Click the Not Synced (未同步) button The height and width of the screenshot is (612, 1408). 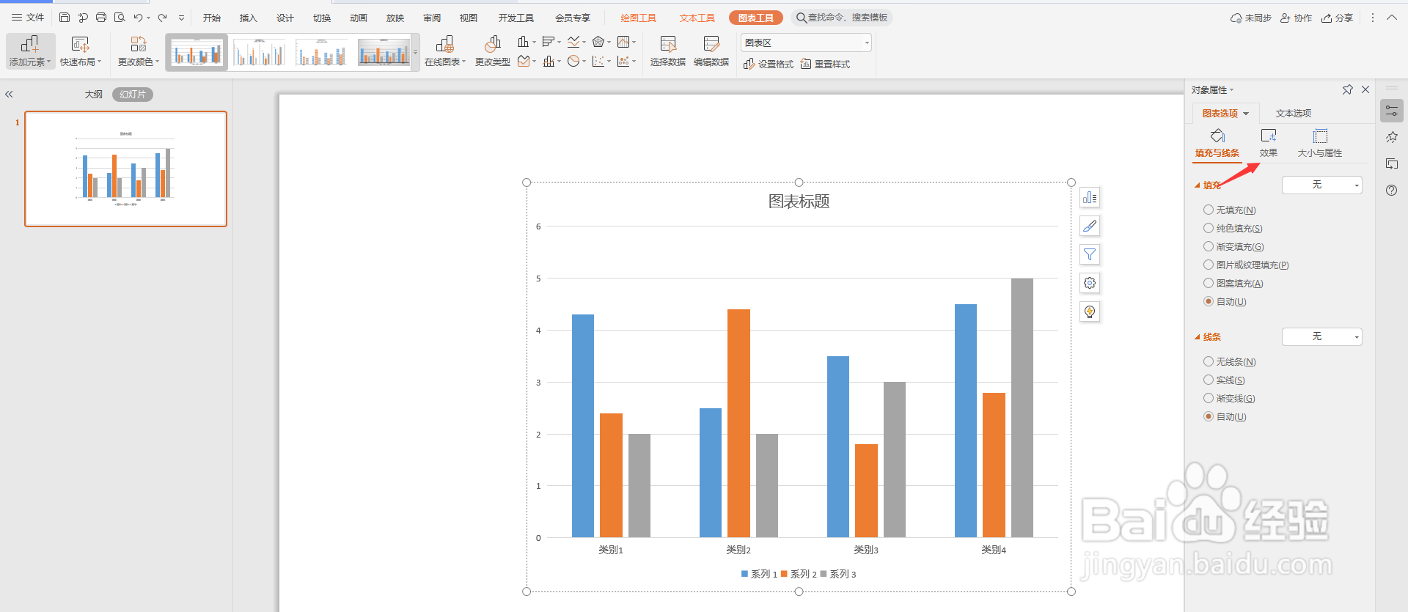(1251, 18)
